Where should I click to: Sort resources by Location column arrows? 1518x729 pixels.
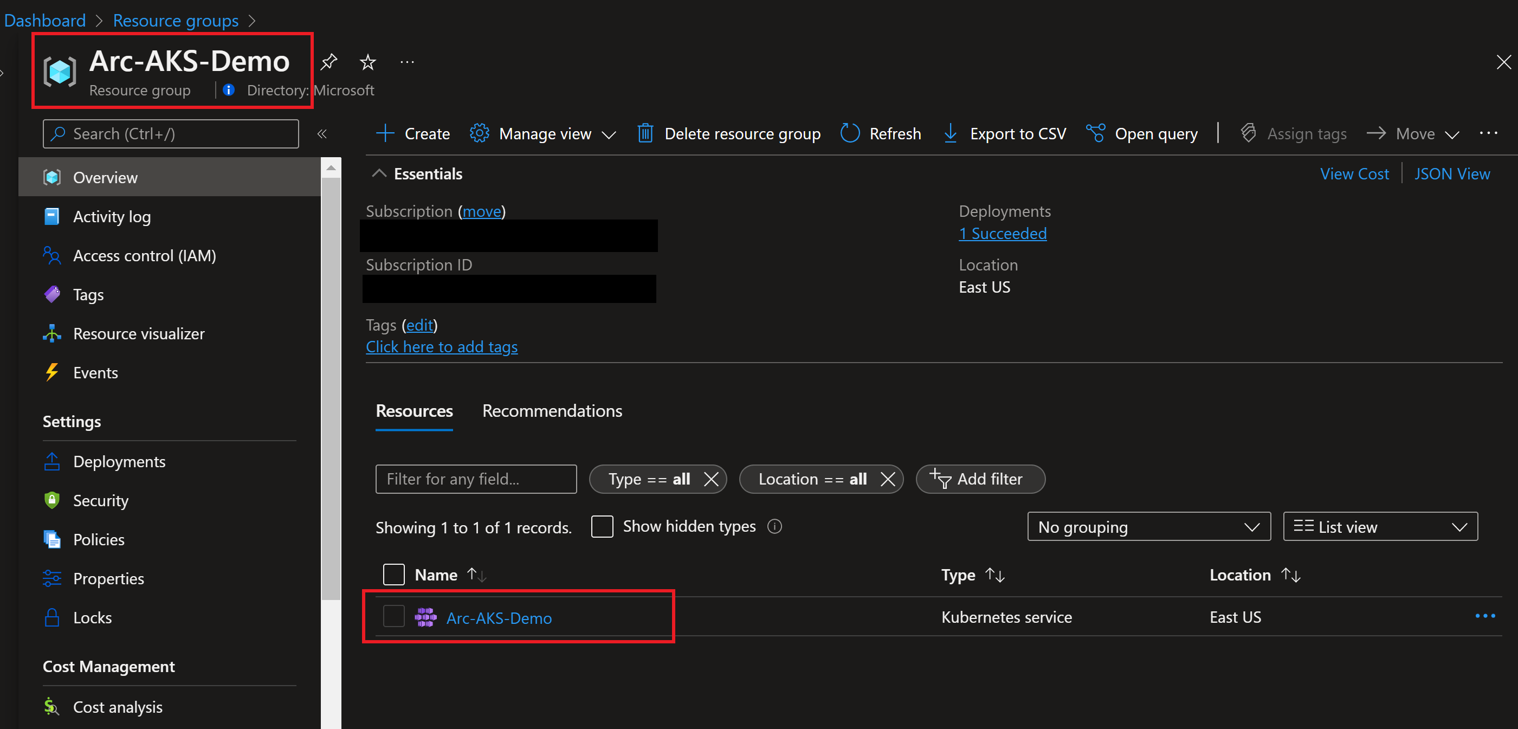[1290, 575]
